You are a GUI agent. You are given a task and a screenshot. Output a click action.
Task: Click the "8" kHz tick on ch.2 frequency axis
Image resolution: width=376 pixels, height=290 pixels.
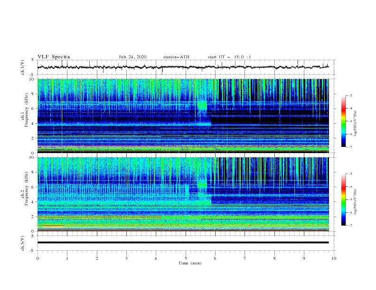click(34, 172)
